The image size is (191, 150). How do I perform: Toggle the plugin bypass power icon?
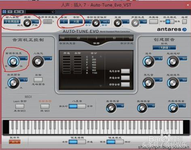4,12
